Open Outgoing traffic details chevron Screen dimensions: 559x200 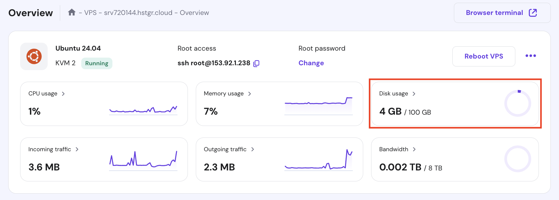tap(253, 149)
